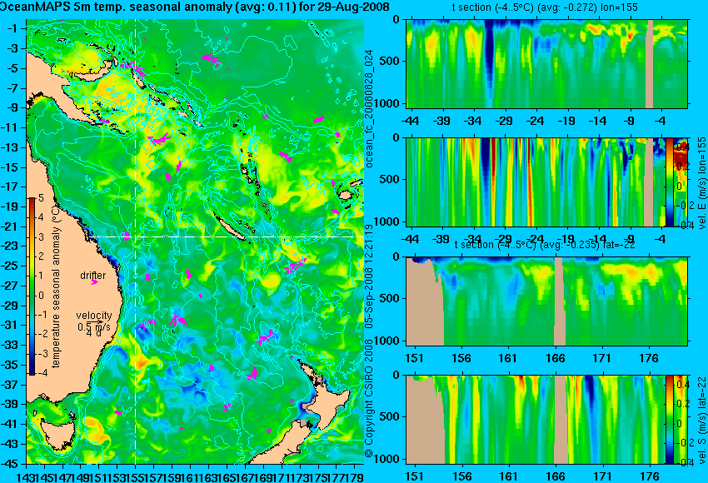Click the Fiji island near the map's right edge
Viewport: 708px width, 483px height.
pyautogui.click(x=346, y=196)
